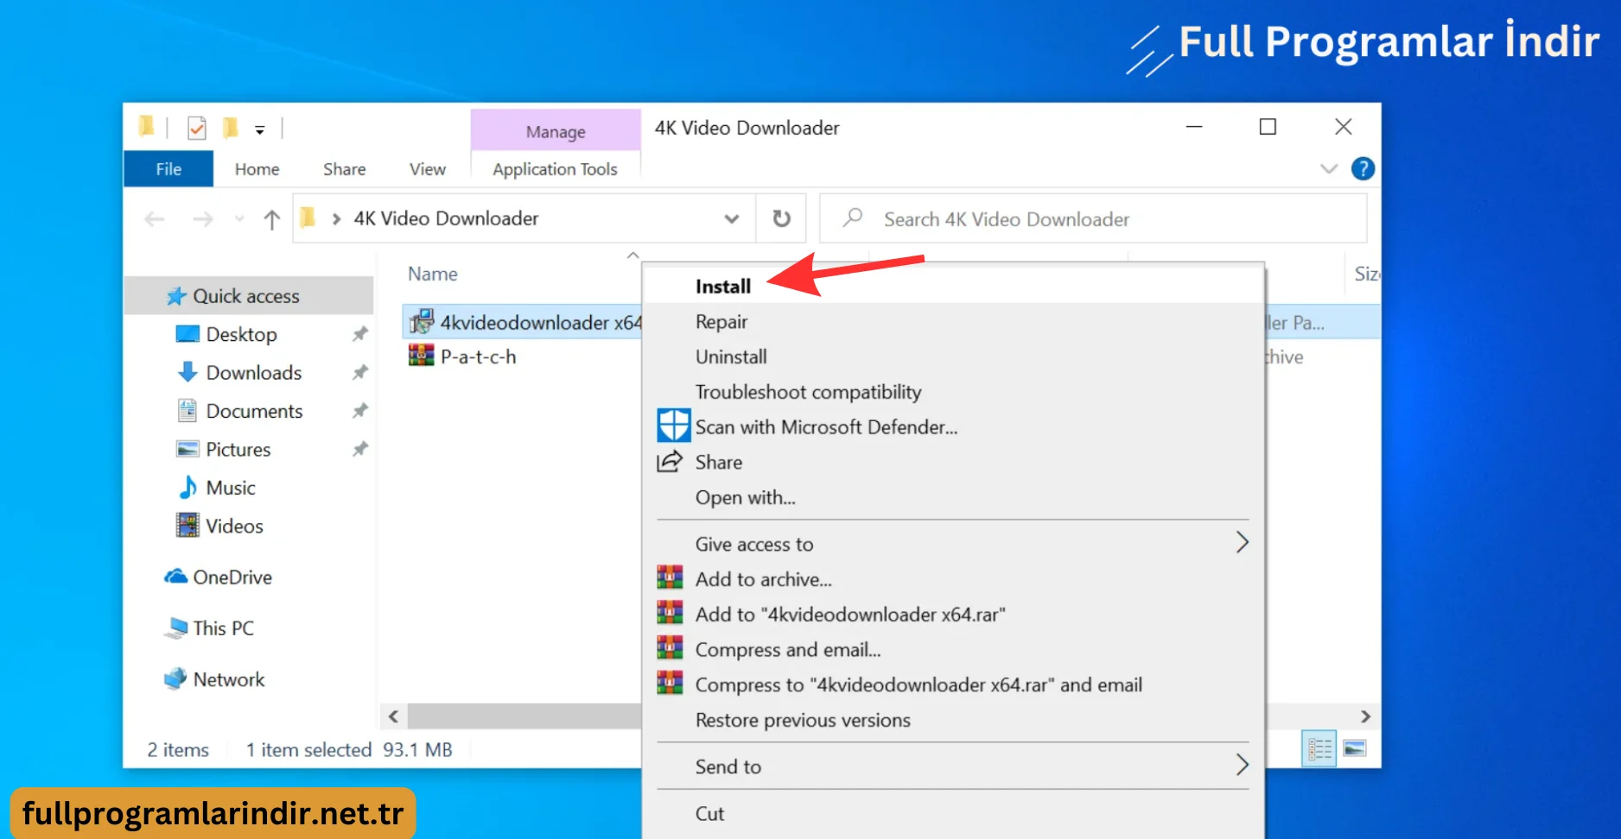Open the Application Tools tab

tap(555, 169)
